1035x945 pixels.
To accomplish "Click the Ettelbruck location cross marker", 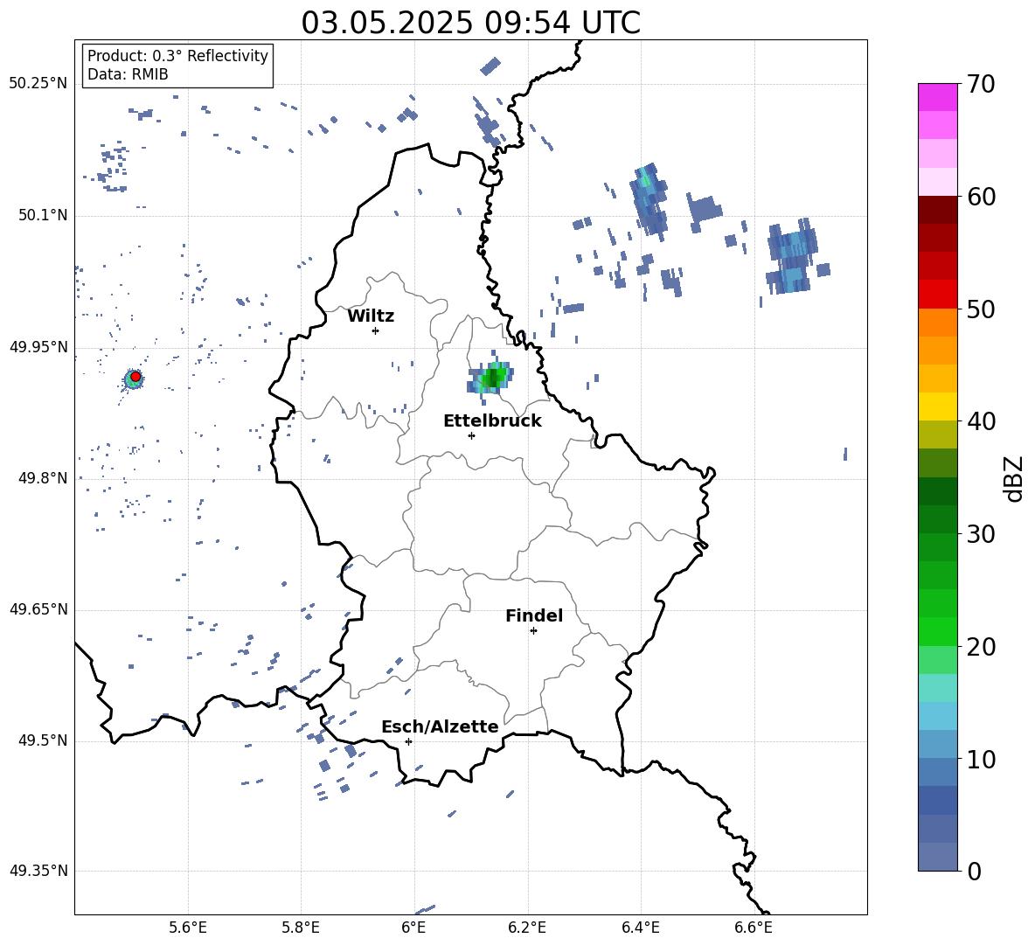I will [x=471, y=435].
